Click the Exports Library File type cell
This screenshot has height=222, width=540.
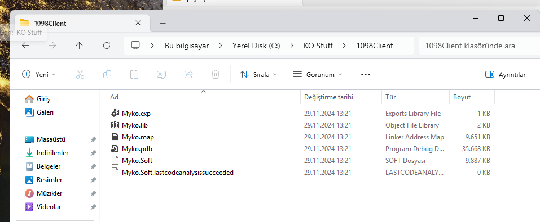(413, 113)
